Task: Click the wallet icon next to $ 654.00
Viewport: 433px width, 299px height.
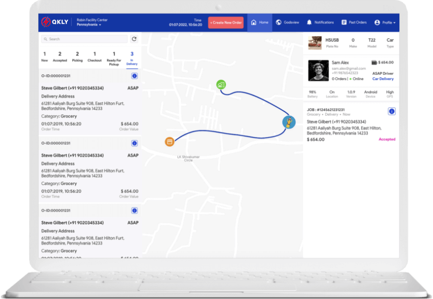Action: [x=374, y=63]
